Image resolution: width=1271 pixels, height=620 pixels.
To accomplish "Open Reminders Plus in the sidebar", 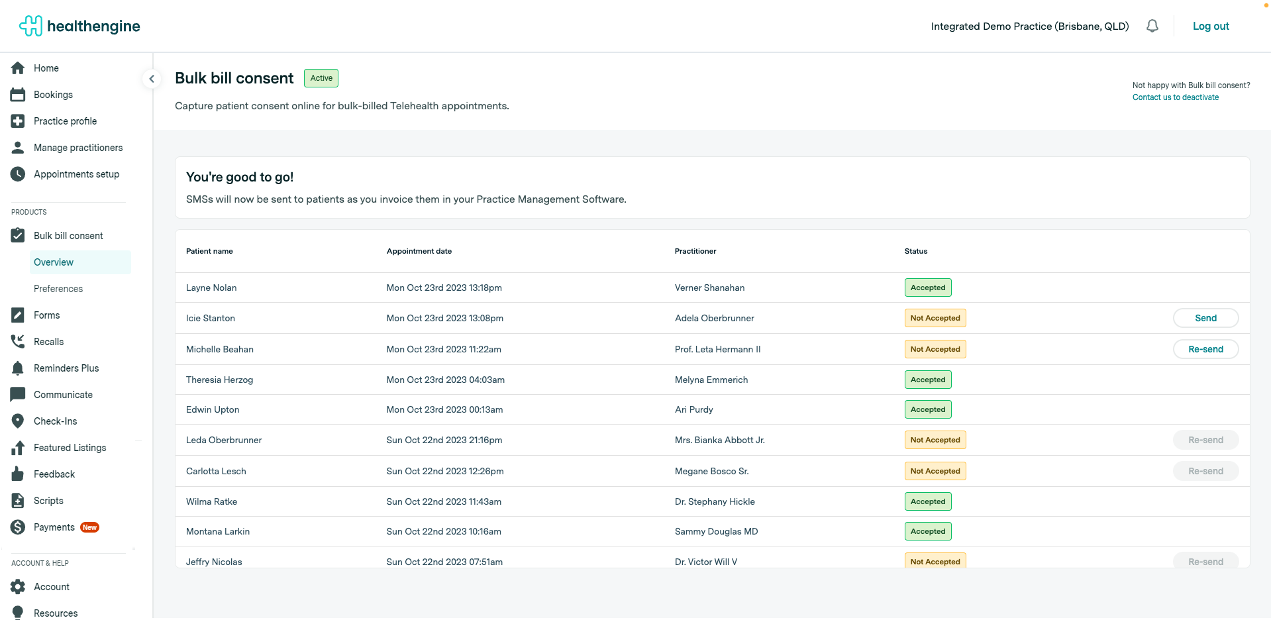I will (66, 368).
